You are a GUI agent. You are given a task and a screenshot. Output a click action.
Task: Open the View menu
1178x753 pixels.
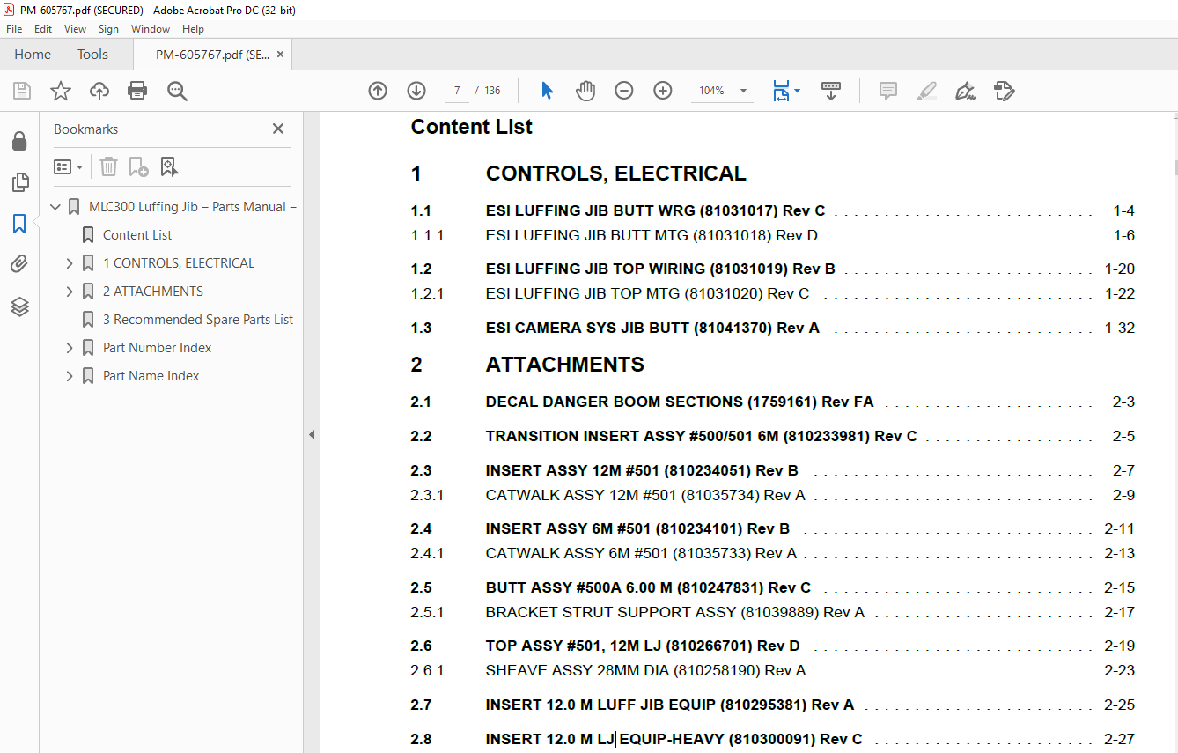click(75, 29)
